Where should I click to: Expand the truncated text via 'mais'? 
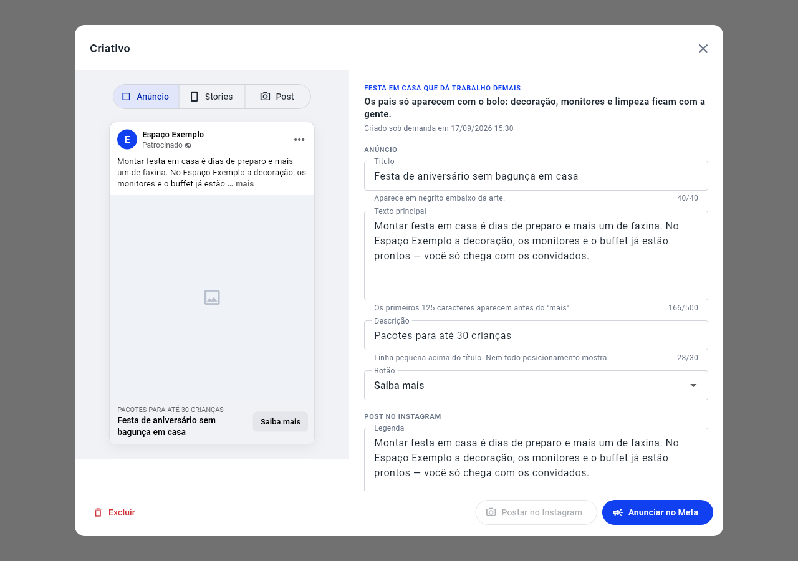point(244,184)
